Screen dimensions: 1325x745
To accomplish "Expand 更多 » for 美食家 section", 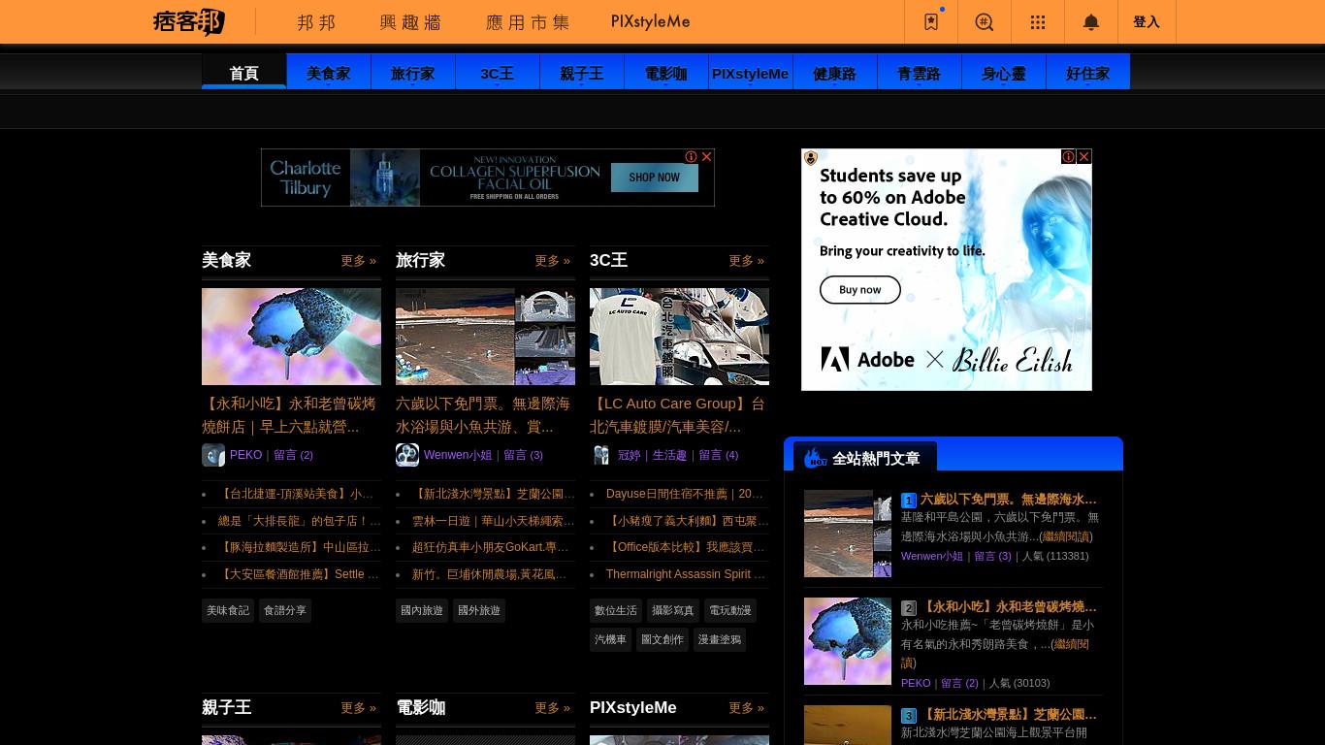I will coord(358,261).
